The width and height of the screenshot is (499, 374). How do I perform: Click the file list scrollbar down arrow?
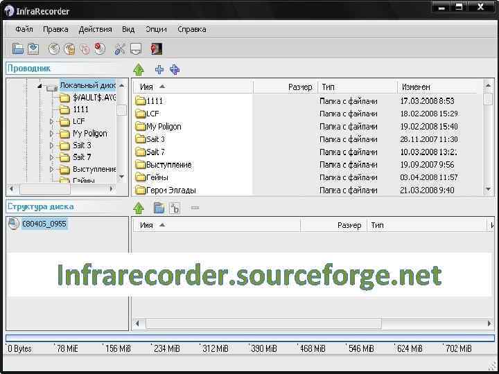tap(488, 190)
